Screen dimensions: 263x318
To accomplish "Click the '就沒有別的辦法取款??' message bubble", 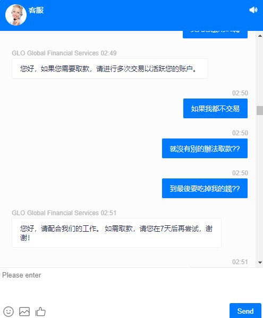I will pyautogui.click(x=205, y=149).
